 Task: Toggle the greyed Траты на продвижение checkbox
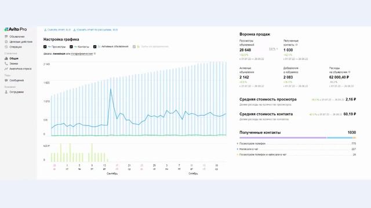134,47
